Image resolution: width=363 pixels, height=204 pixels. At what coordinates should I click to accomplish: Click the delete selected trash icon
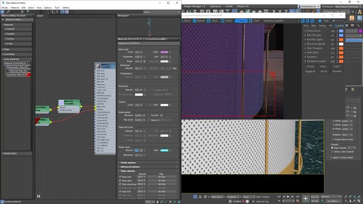click(x=22, y=11)
